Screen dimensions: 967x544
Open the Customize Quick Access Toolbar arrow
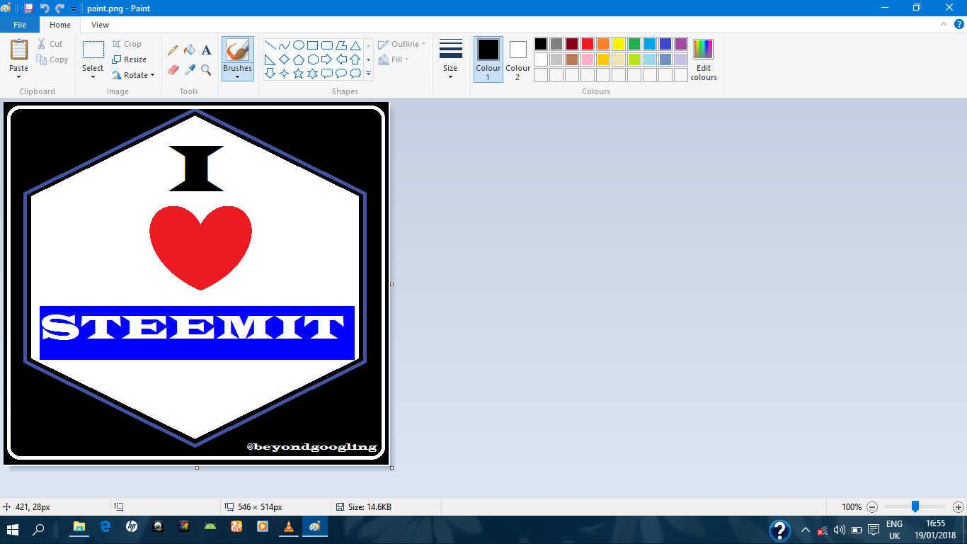pos(73,9)
